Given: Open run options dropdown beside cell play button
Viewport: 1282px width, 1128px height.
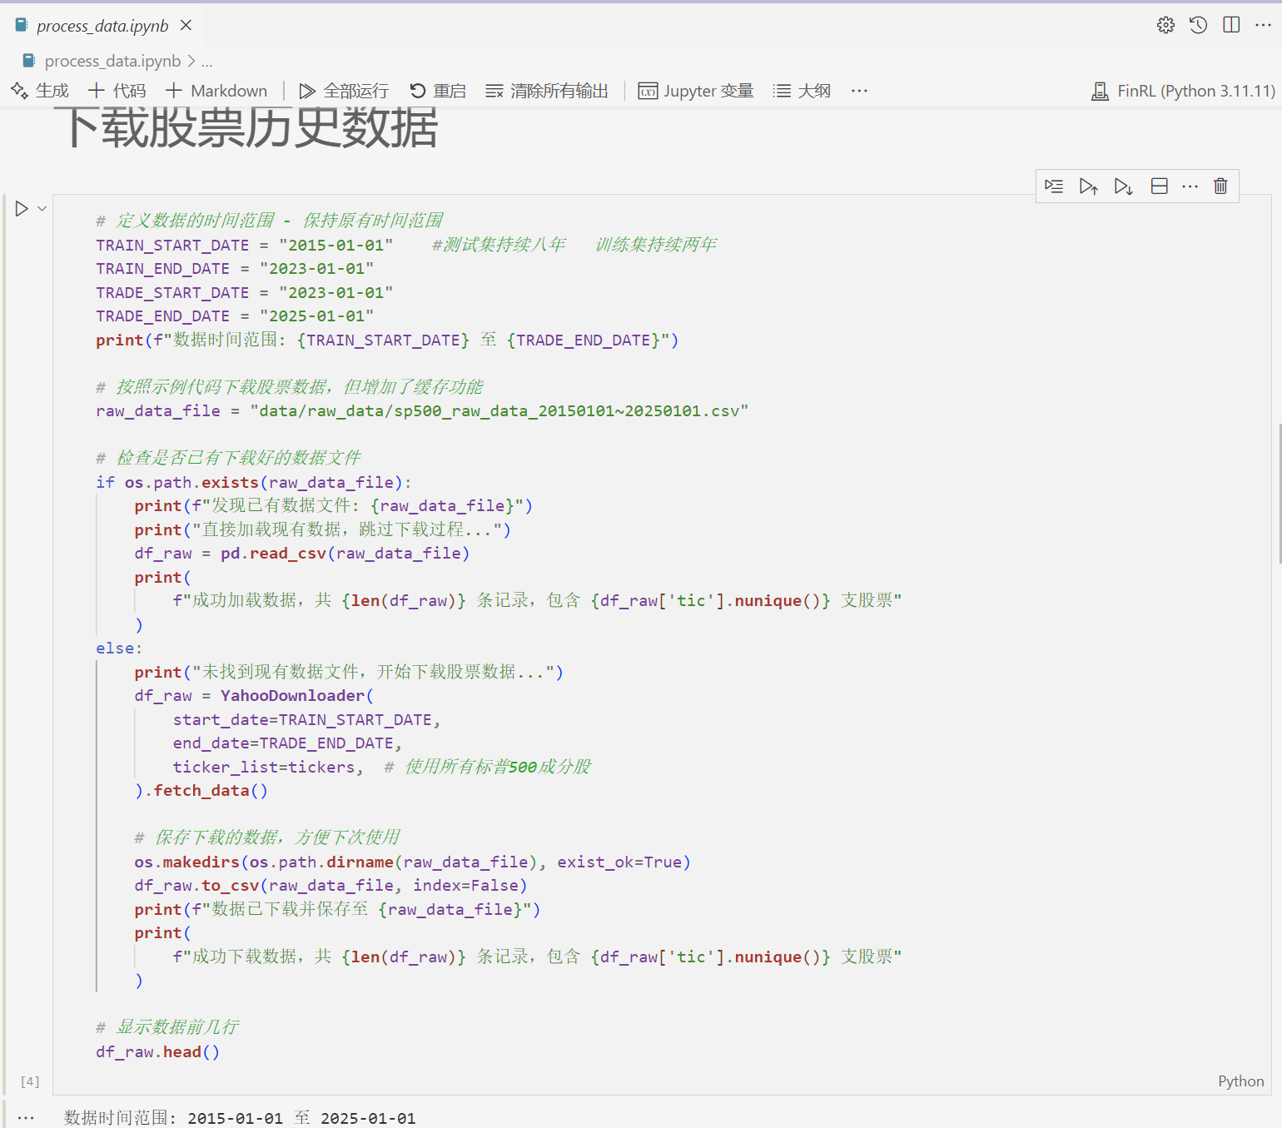Looking at the screenshot, I should click(x=42, y=209).
